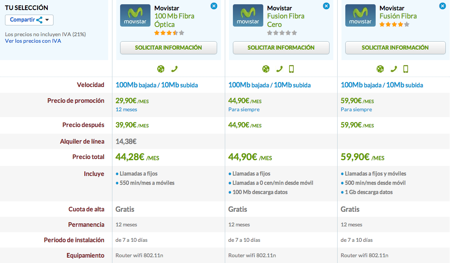The image size is (450, 263).
Task: Click internet globe icon under 100 Mb Fibra Óptica
Action: coord(161,69)
